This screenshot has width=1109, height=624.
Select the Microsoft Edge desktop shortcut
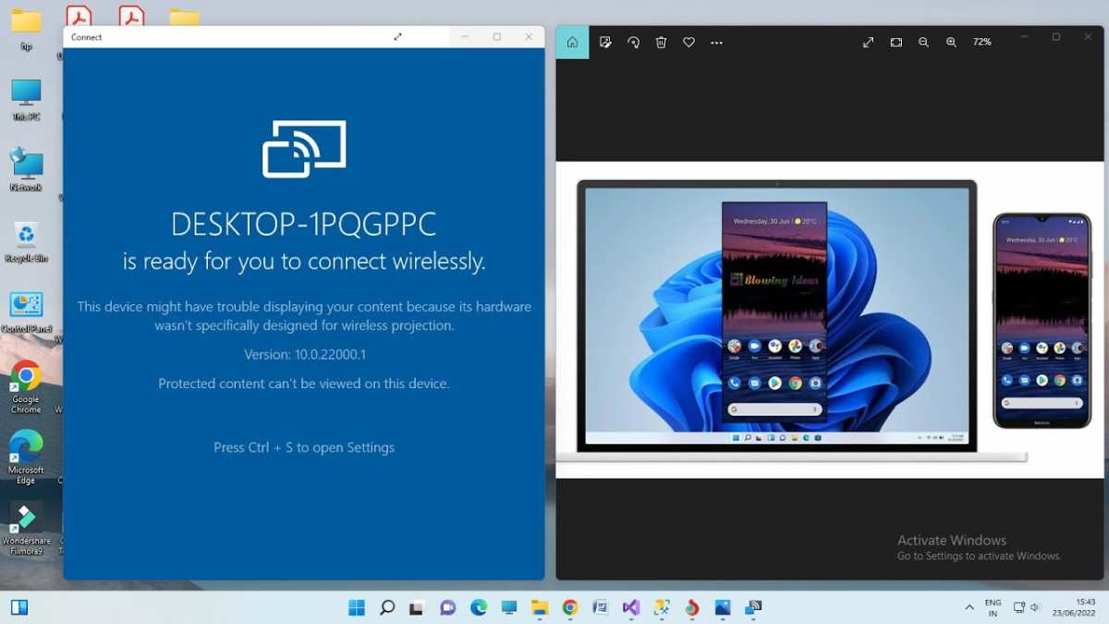(26, 458)
